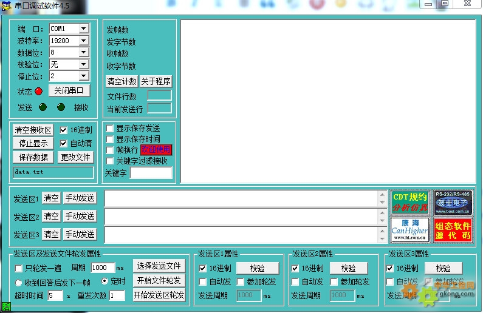Image resolution: width=483 pixels, height=313 pixels.
Task: Open the 波士电子 RS-232/RS-485 banner
Action: (x=452, y=202)
